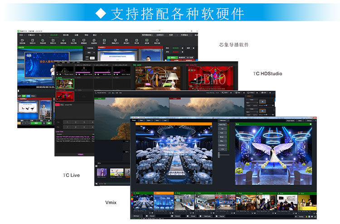Click the Cut transition button in vMix

[x=222, y=128]
